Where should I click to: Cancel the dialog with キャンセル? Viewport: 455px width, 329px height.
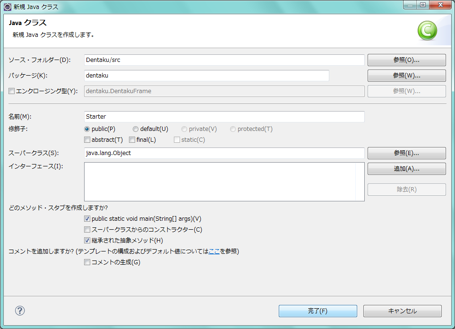(x=402, y=311)
